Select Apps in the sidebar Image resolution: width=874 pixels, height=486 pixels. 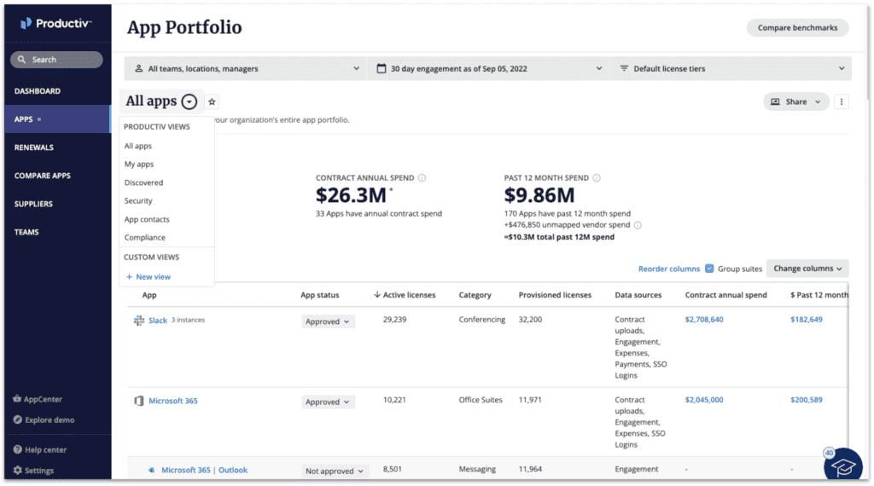pos(58,119)
